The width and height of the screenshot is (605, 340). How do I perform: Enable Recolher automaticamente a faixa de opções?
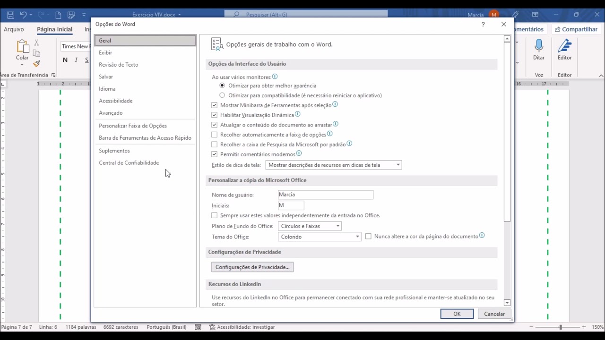click(x=215, y=135)
